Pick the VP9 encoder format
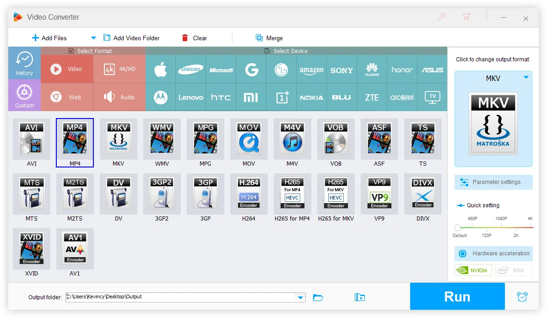Image resolution: width=547 pixels, height=318 pixels. click(379, 194)
